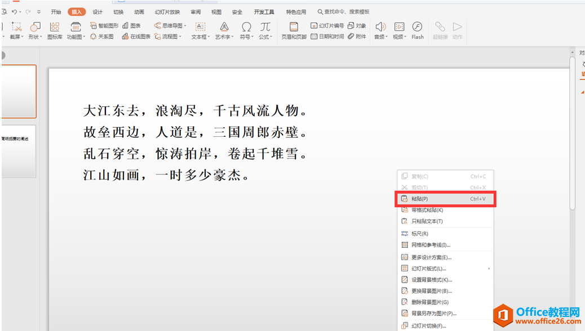The width and height of the screenshot is (585, 331).
Task: Switch to the 设计 Design ribbon tab
Action: 97,11
